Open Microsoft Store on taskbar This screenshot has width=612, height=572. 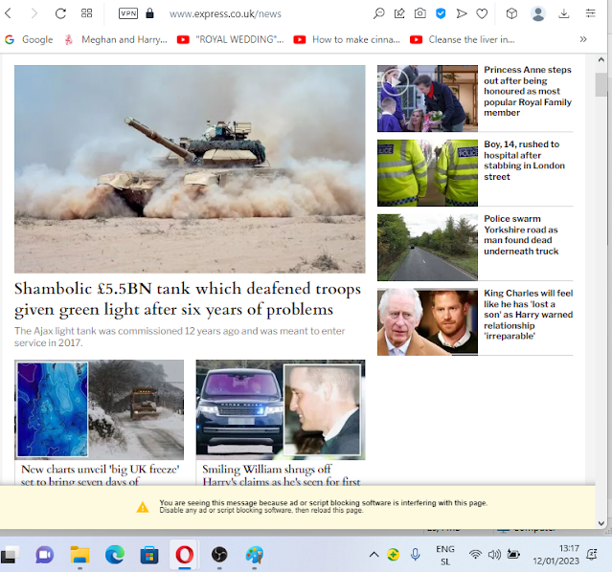click(x=149, y=555)
